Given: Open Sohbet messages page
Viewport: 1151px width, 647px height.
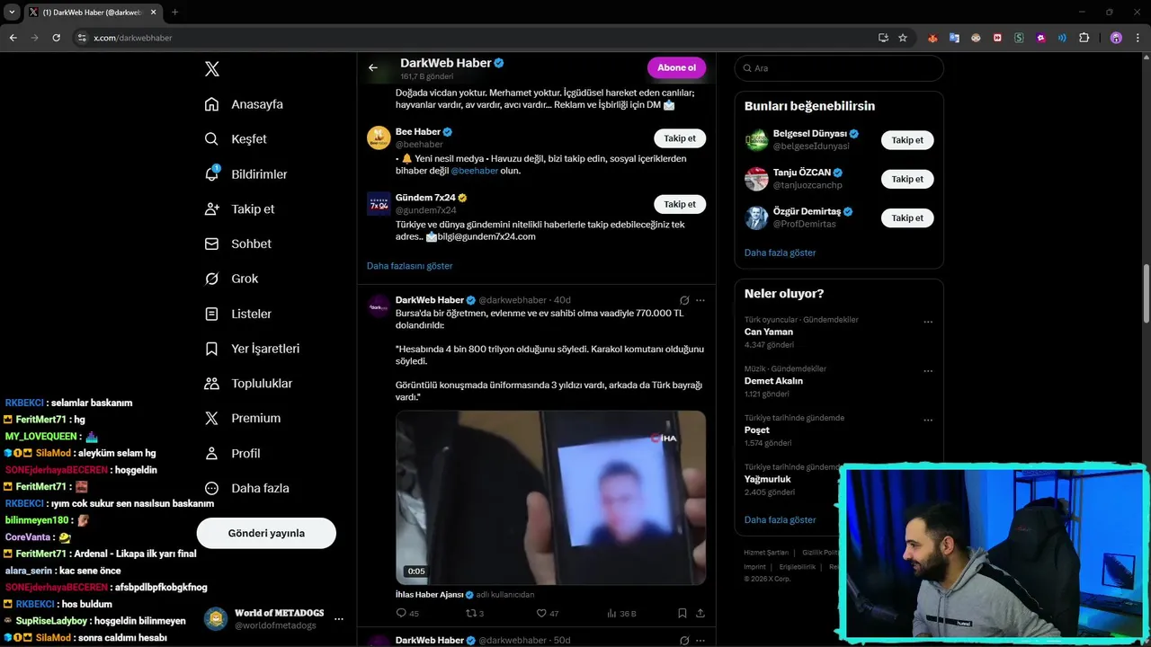Looking at the screenshot, I should [x=237, y=244].
